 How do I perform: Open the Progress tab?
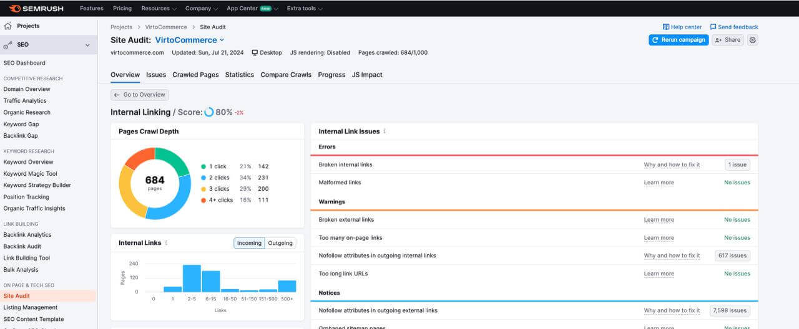pos(331,75)
